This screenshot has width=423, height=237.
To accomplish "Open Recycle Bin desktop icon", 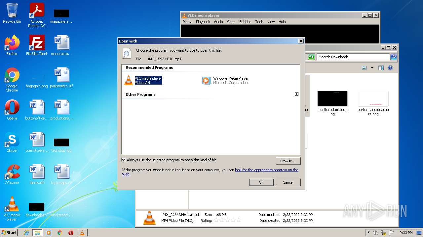I will pyautogui.click(x=12, y=13).
